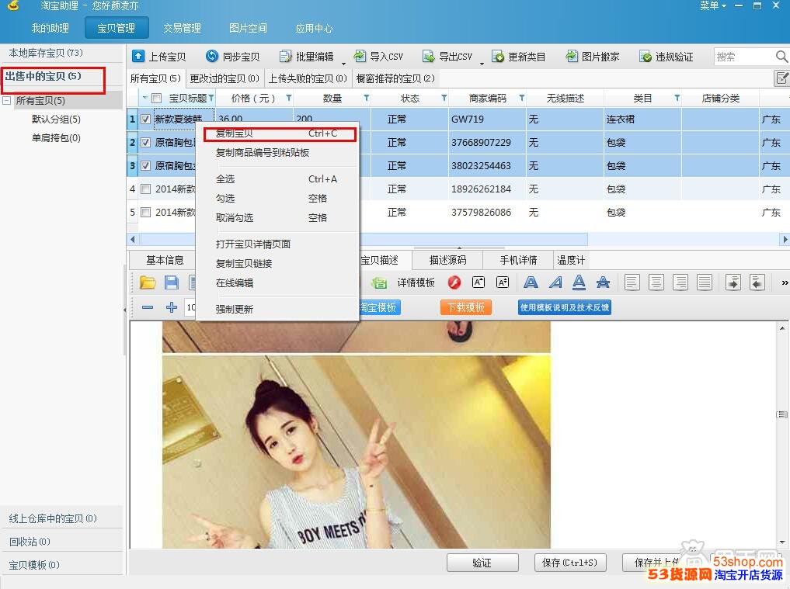Click the 同步宝贝 sync icon
790x589 pixels.
pos(211,56)
